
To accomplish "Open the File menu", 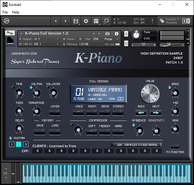I will coord(5,12).
